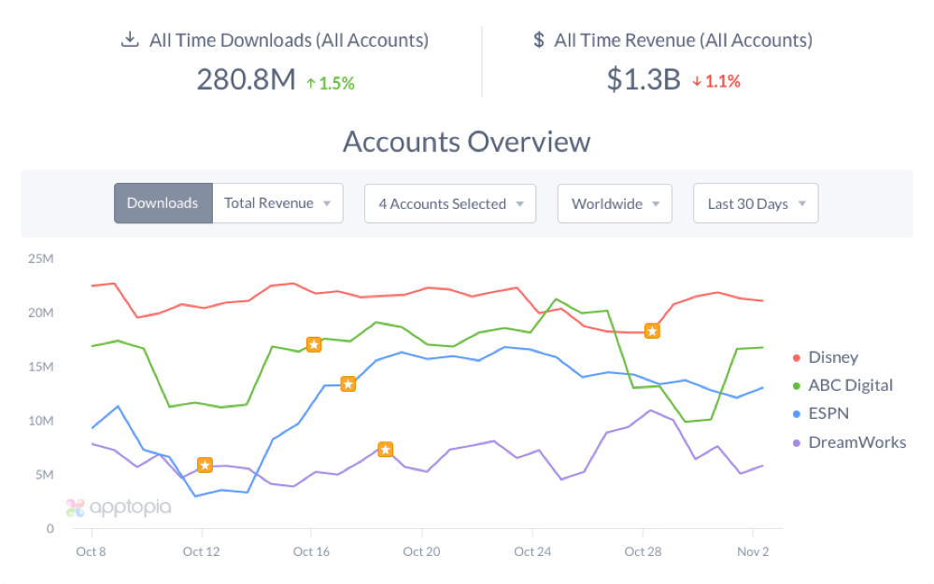This screenshot has height=584, width=934.
Task: Click the All Time Revenue (All Accounts) label
Action: coord(684,40)
